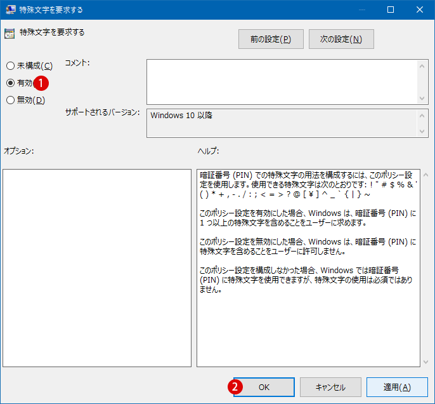Click the キャンセル button
Screen dimensions: 435x404
[x=330, y=387]
